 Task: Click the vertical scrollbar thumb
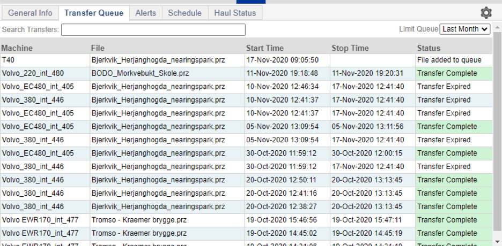tap(497, 131)
